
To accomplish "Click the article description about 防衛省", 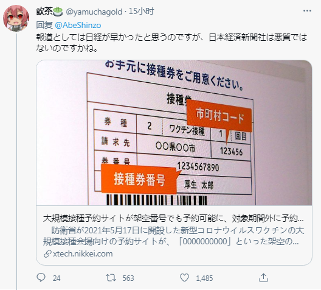I will (x=173, y=236).
